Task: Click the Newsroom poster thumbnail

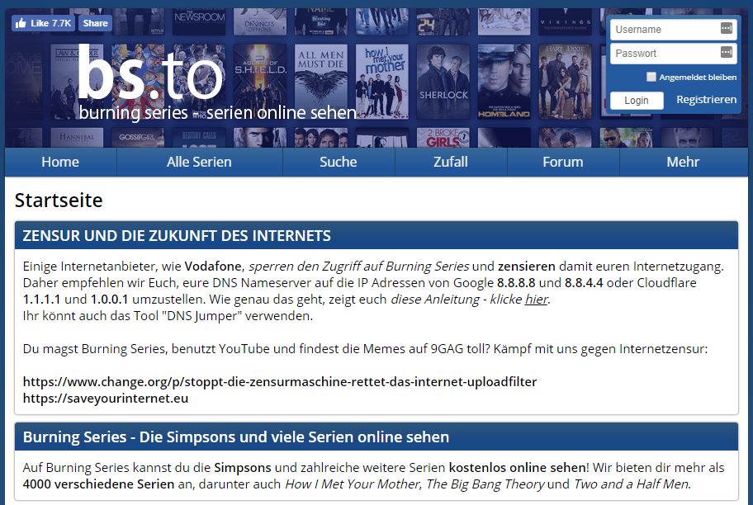Action: 199,21
